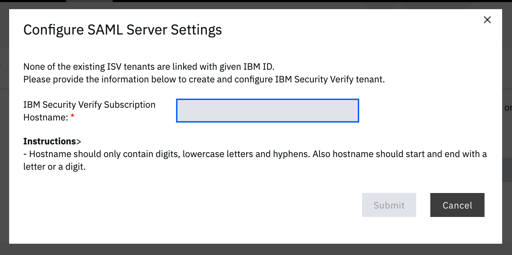The width and height of the screenshot is (512, 255).
Task: Dismiss the dialog using the × icon
Action: (487, 20)
